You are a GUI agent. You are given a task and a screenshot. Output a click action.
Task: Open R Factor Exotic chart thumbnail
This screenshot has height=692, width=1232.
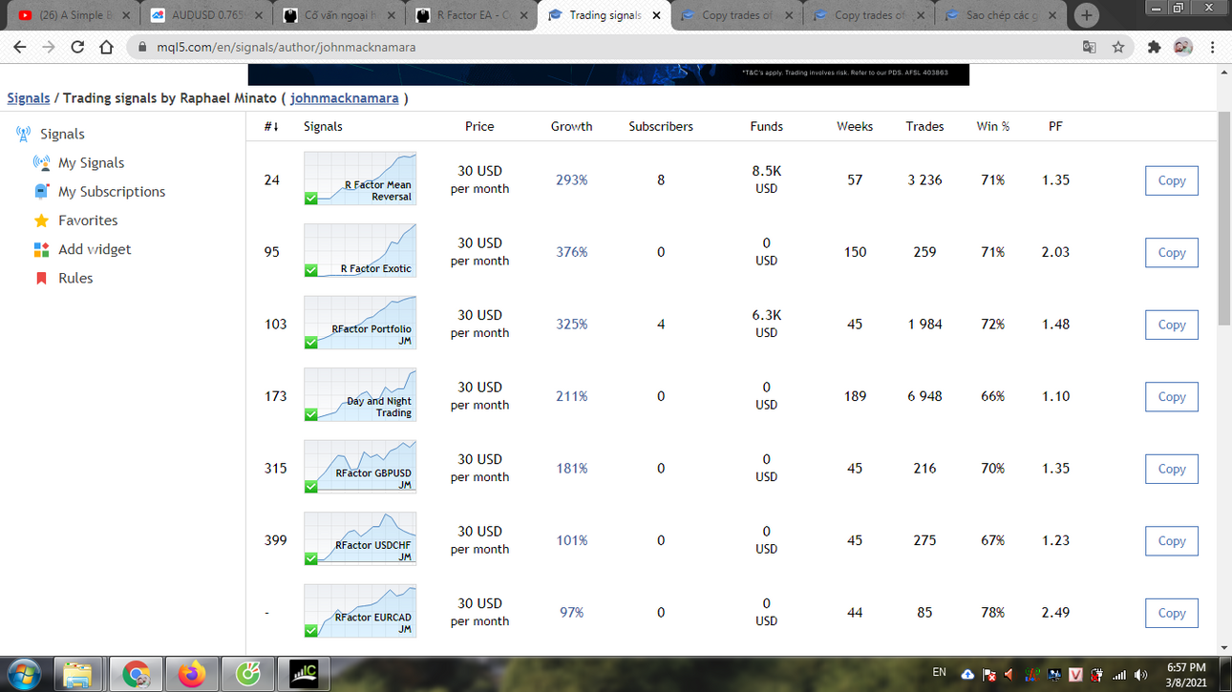[x=360, y=250]
